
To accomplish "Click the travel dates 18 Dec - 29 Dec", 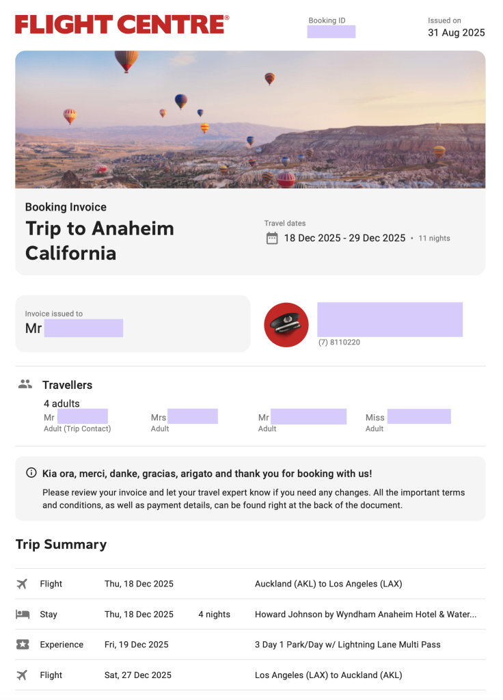I will [344, 238].
